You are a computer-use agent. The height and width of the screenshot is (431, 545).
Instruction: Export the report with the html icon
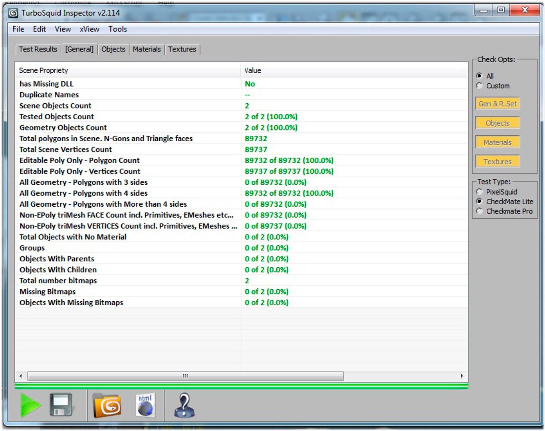tap(145, 405)
